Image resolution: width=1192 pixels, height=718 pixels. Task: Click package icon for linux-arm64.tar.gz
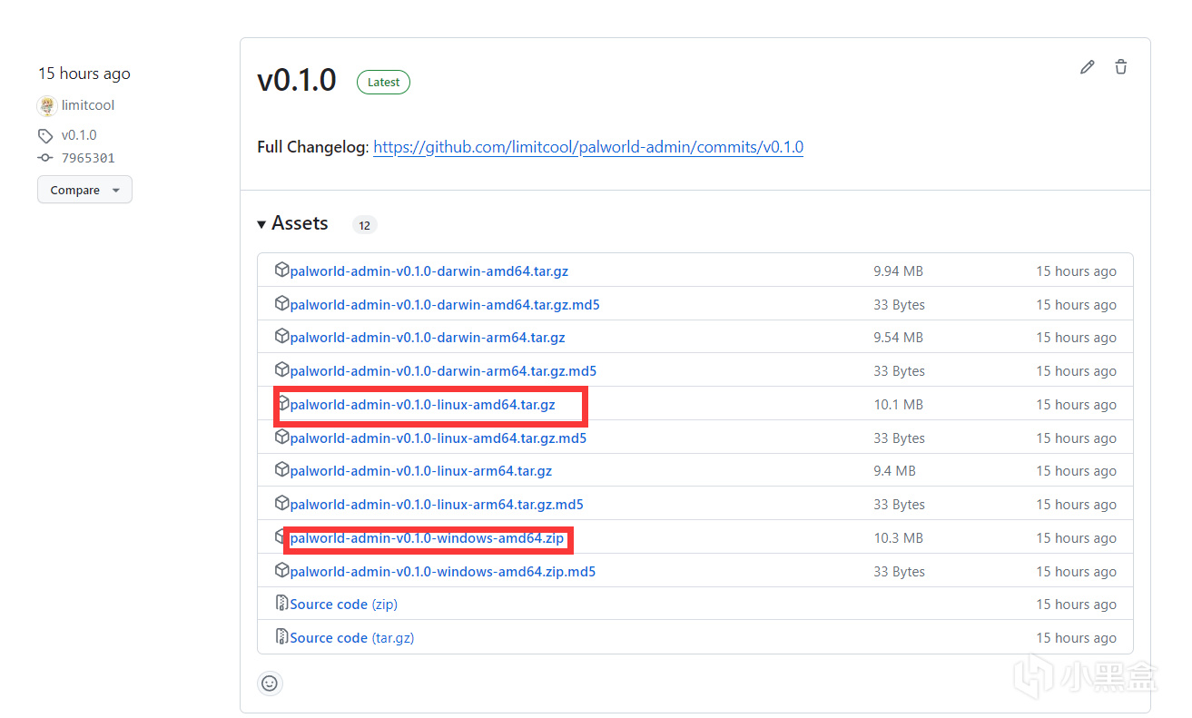click(x=281, y=470)
